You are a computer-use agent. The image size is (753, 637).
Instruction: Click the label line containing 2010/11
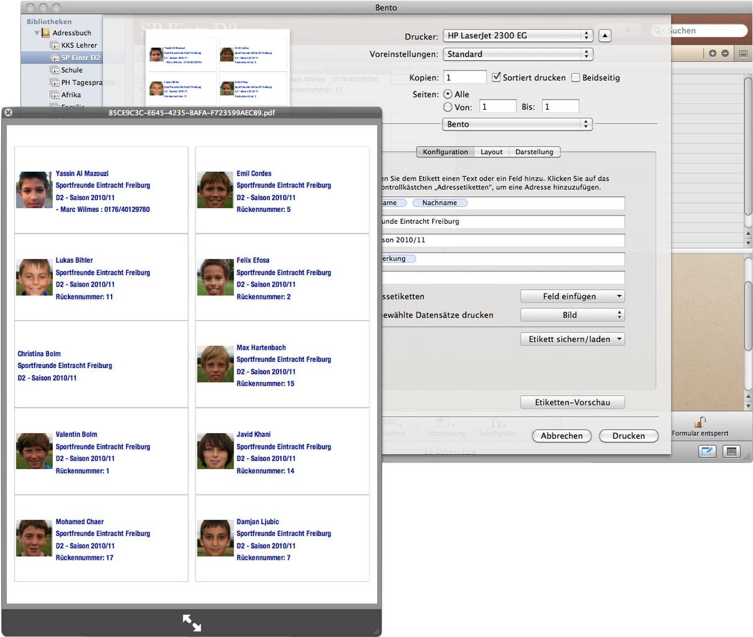coord(503,240)
